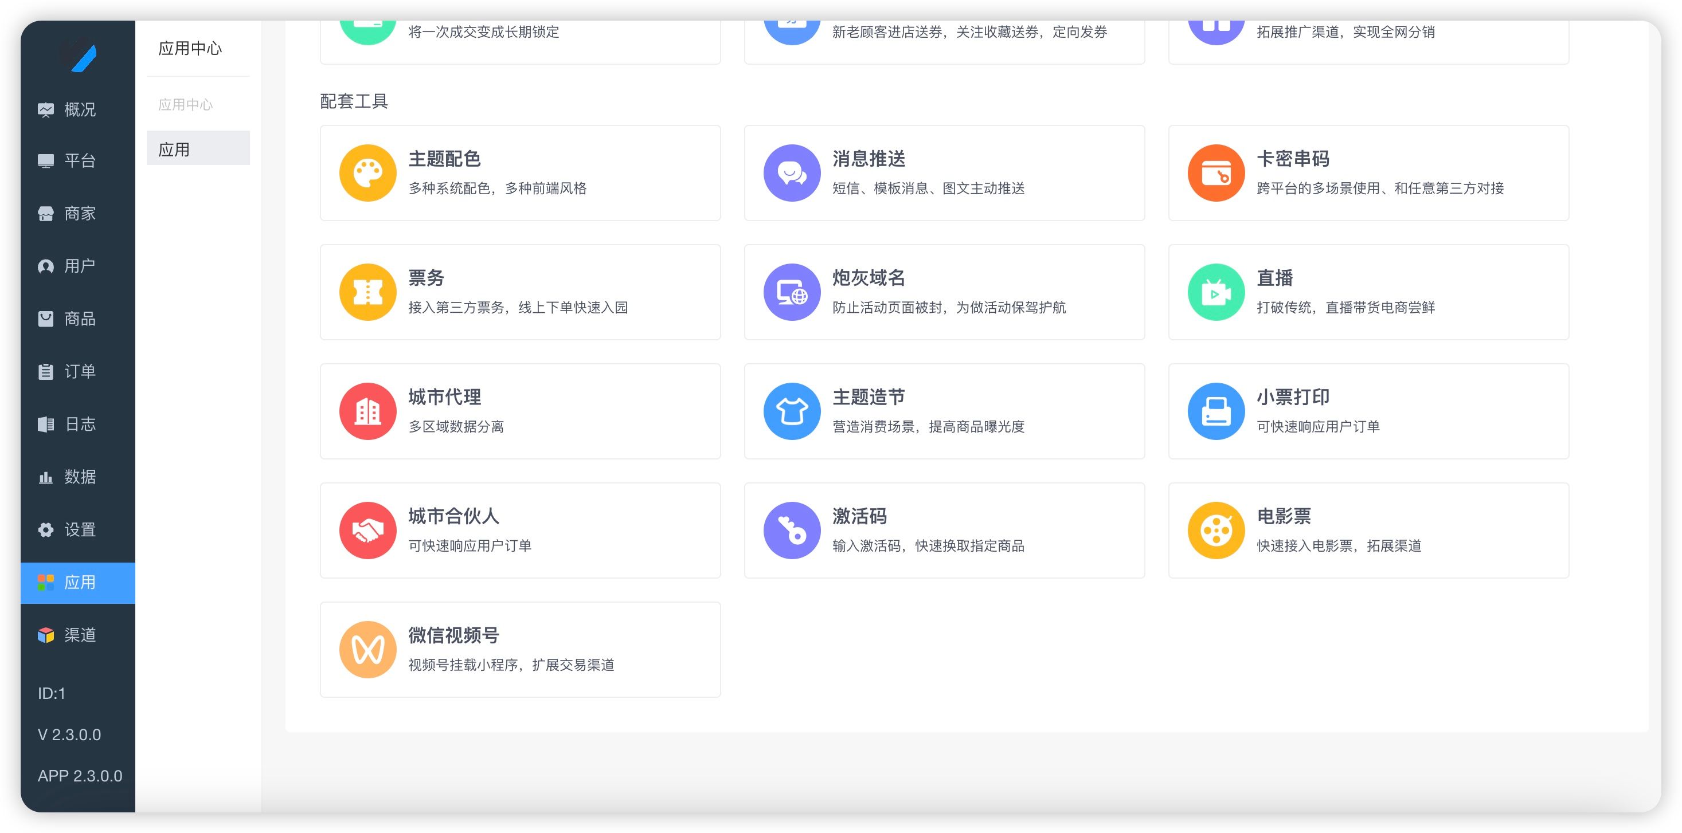Open the 电影票 app title
The width and height of the screenshot is (1682, 833).
click(x=1284, y=516)
